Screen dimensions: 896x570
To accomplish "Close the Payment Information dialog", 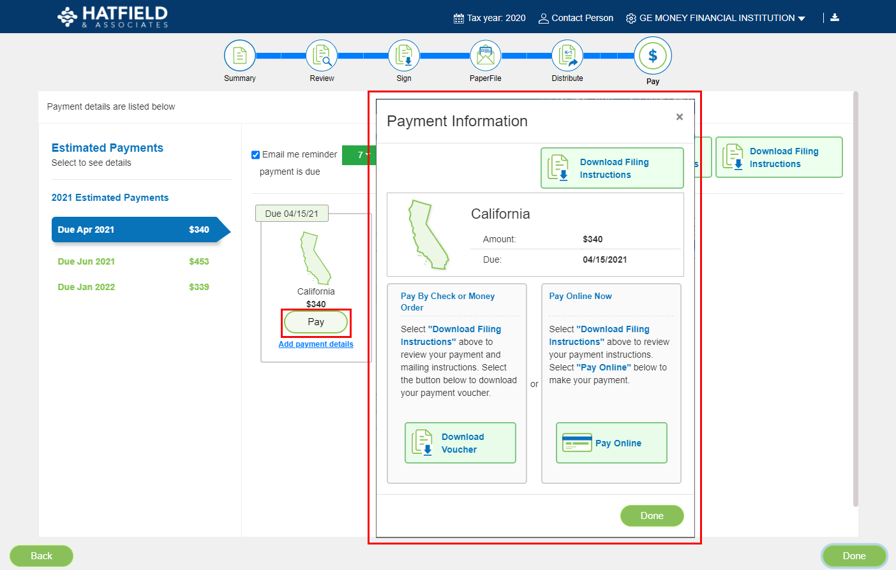I will tap(680, 117).
